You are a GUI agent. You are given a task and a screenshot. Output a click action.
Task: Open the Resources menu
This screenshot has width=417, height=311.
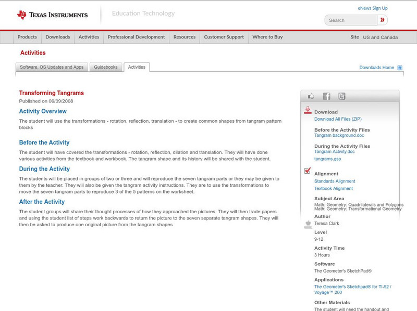[x=185, y=37]
